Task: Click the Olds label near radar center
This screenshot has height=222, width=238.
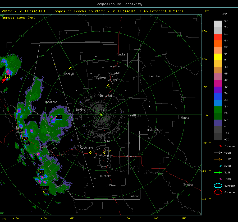Action: (x=101, y=110)
